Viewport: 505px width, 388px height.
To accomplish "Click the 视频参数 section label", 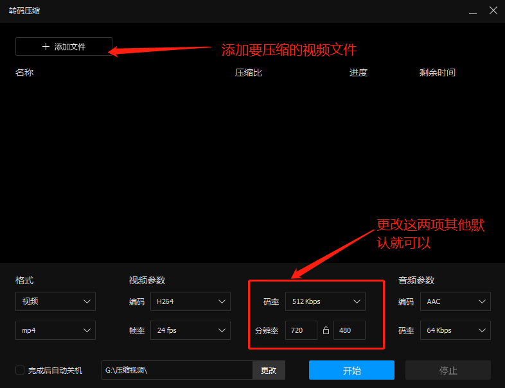I will click(x=147, y=280).
